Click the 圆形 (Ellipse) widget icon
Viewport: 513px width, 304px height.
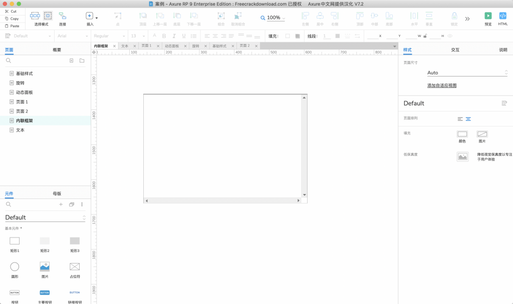click(x=15, y=266)
